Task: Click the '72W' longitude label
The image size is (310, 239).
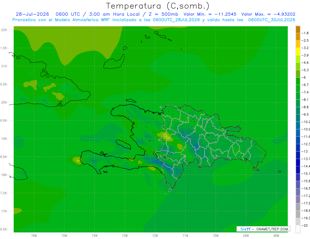Action: [155, 235]
